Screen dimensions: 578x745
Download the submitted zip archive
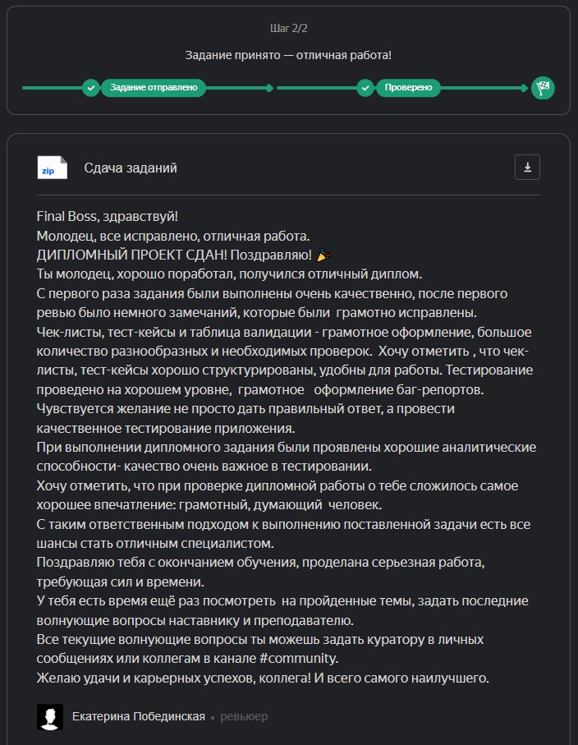[x=527, y=168]
